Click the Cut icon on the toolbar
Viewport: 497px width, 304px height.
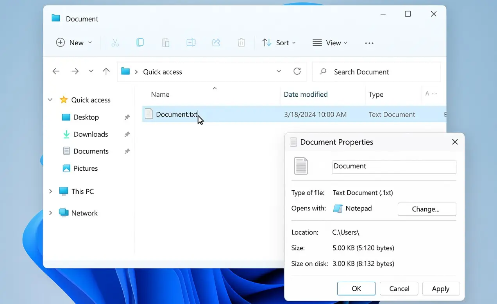pyautogui.click(x=115, y=42)
